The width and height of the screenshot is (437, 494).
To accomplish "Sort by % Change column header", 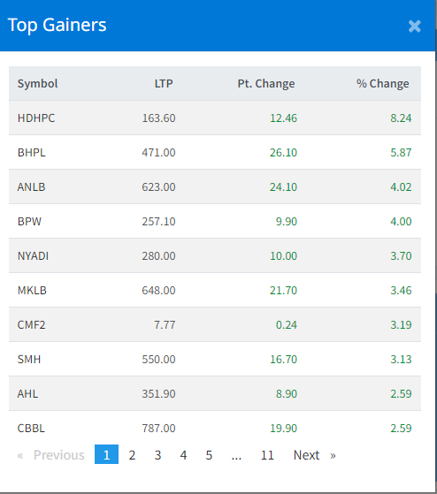I will (x=383, y=83).
